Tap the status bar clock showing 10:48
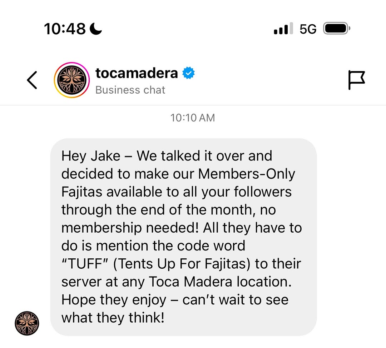 pos(65,29)
